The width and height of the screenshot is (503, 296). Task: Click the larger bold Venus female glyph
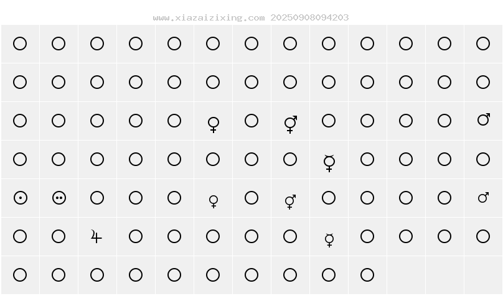(x=214, y=124)
